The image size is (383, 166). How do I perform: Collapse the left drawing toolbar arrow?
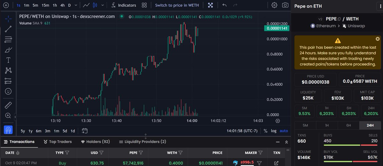[x=15, y=117]
